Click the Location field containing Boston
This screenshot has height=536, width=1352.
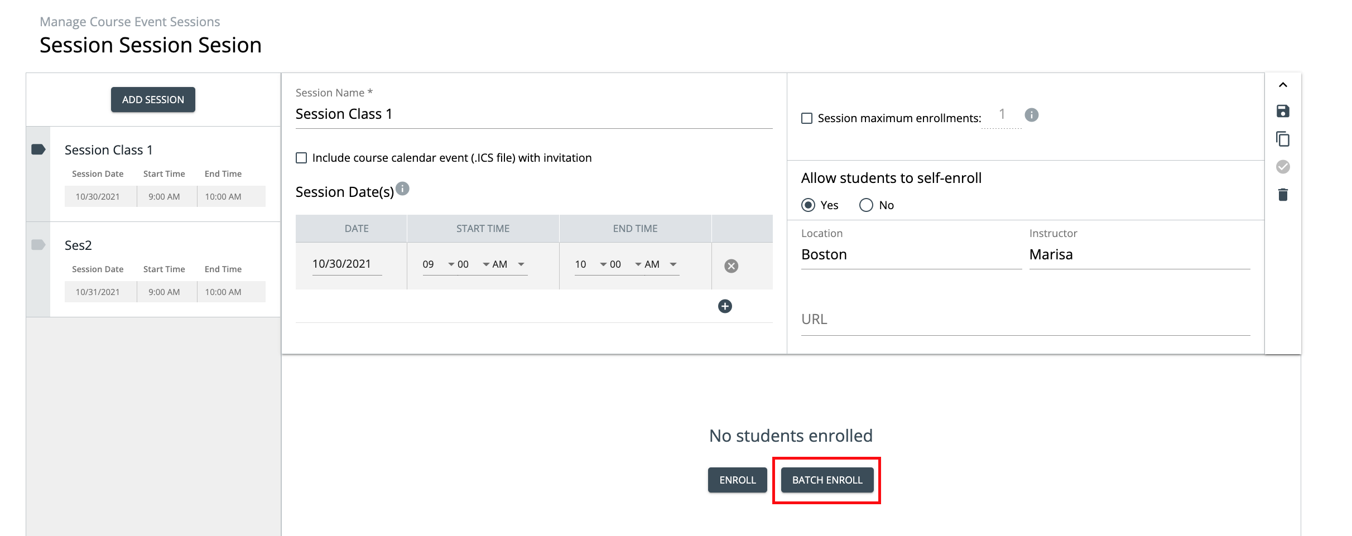(x=911, y=255)
